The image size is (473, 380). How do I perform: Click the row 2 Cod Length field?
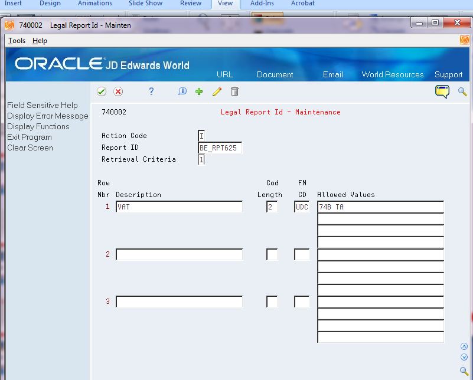click(272, 254)
